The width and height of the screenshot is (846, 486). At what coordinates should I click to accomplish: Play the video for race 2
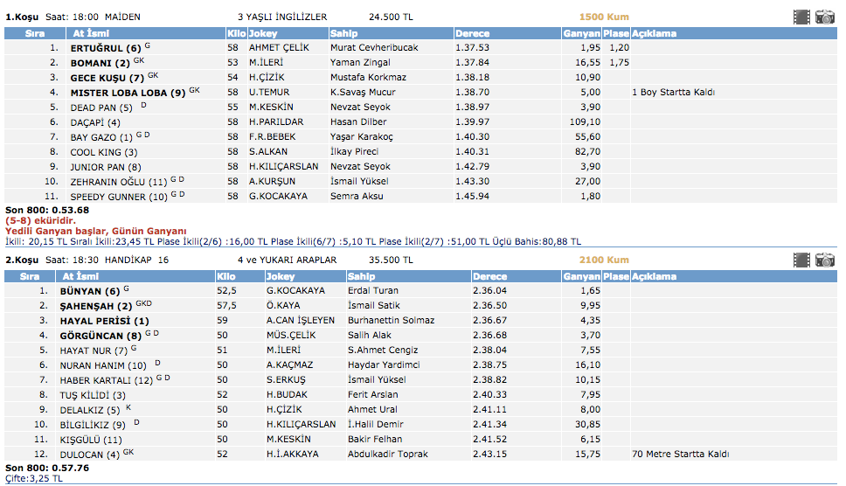pyautogui.click(x=801, y=260)
